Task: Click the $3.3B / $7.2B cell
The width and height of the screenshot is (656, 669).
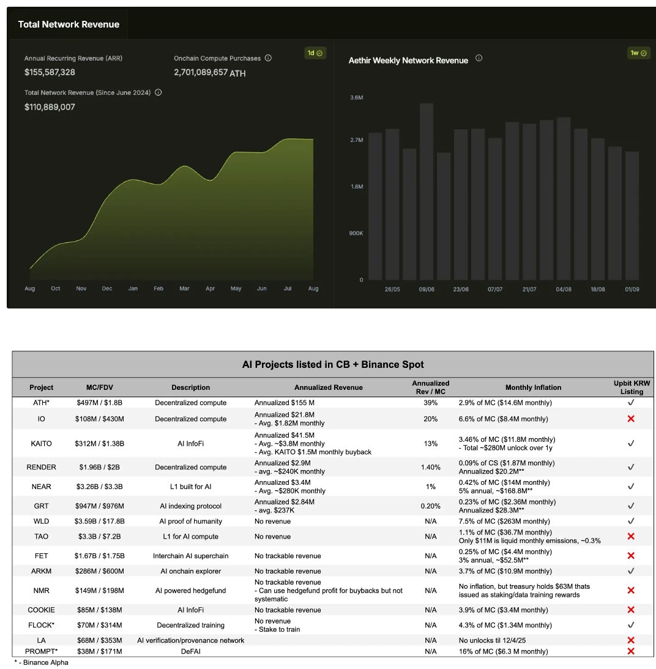Action: (x=99, y=537)
